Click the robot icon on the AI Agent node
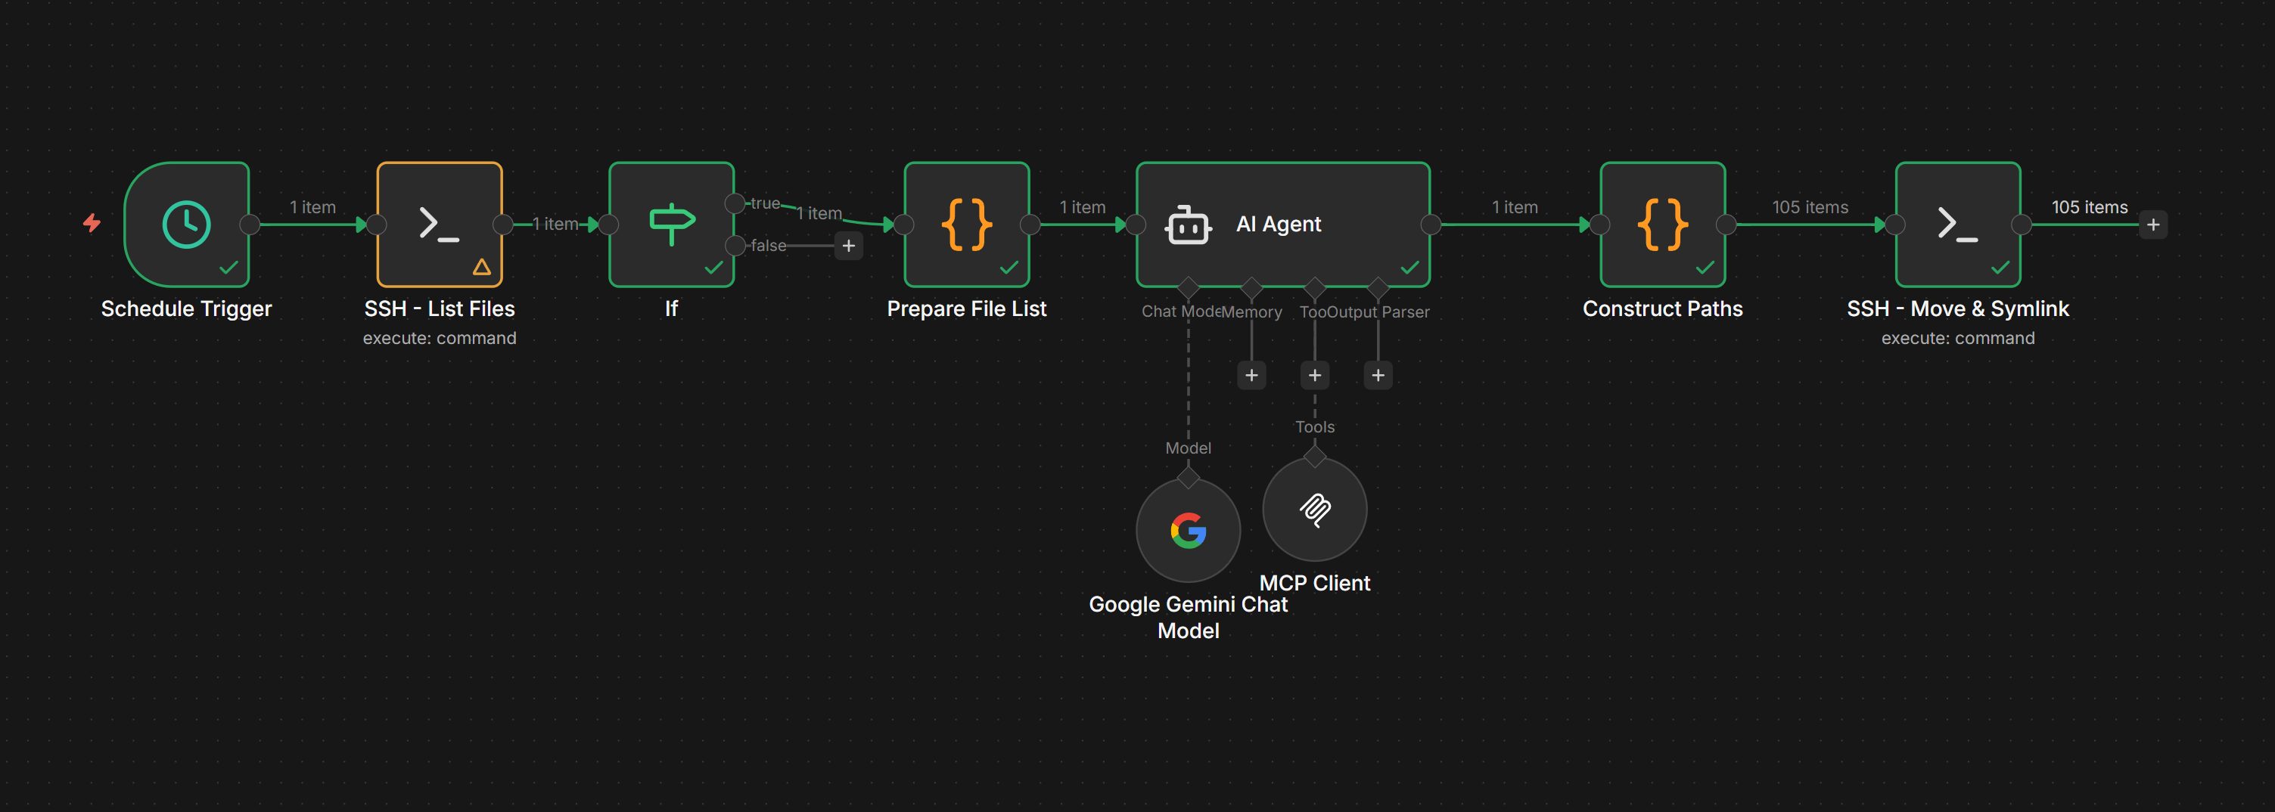This screenshot has width=2275, height=812. coord(1187,225)
